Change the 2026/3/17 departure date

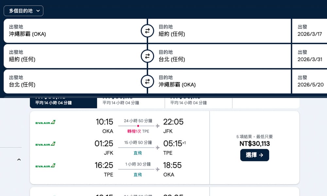click(x=309, y=34)
